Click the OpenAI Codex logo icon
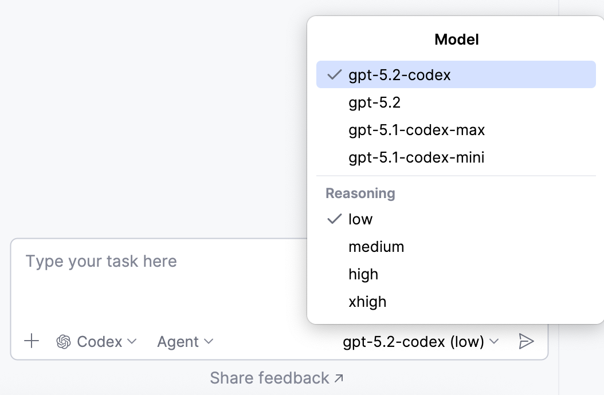Image resolution: width=604 pixels, height=395 pixels. [x=63, y=341]
